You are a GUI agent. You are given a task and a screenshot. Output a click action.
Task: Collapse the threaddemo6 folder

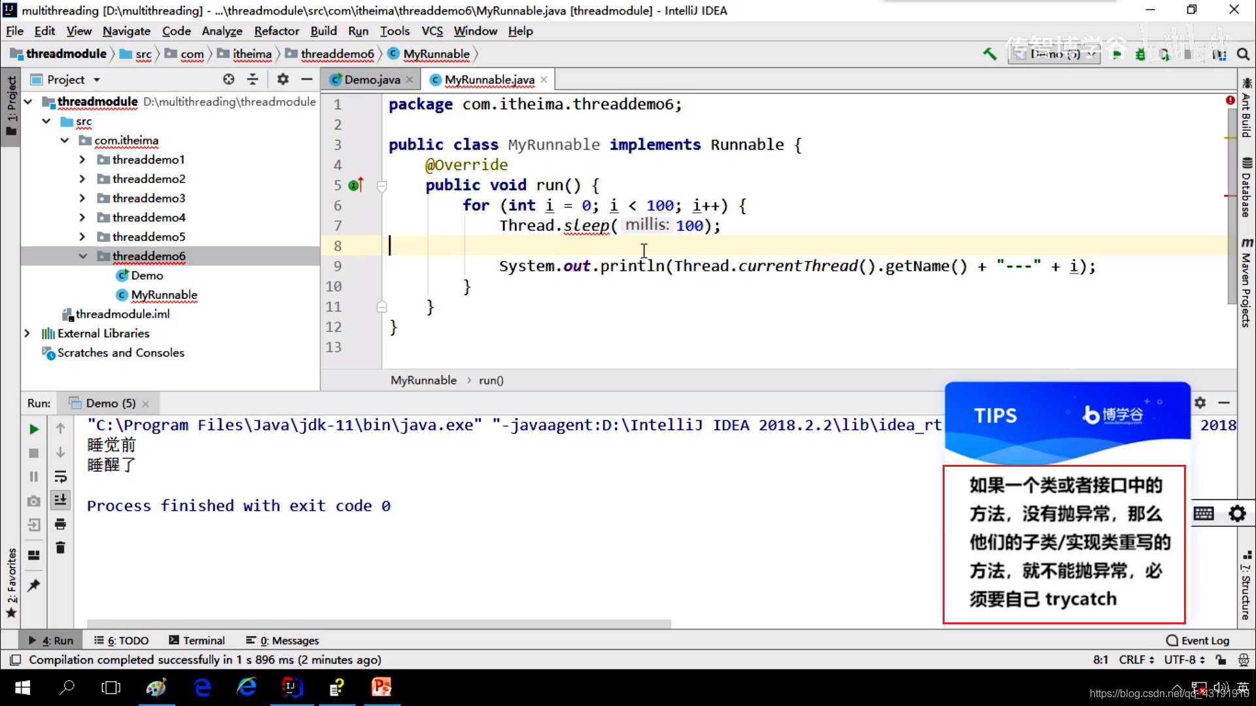pyautogui.click(x=83, y=256)
